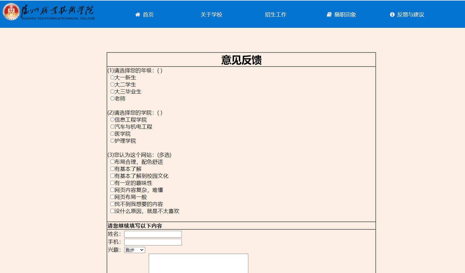Click the 姓名 text input field
This screenshot has height=273, width=465.
click(153, 234)
